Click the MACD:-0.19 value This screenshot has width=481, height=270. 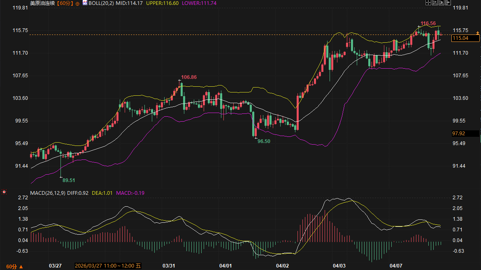coord(130,193)
